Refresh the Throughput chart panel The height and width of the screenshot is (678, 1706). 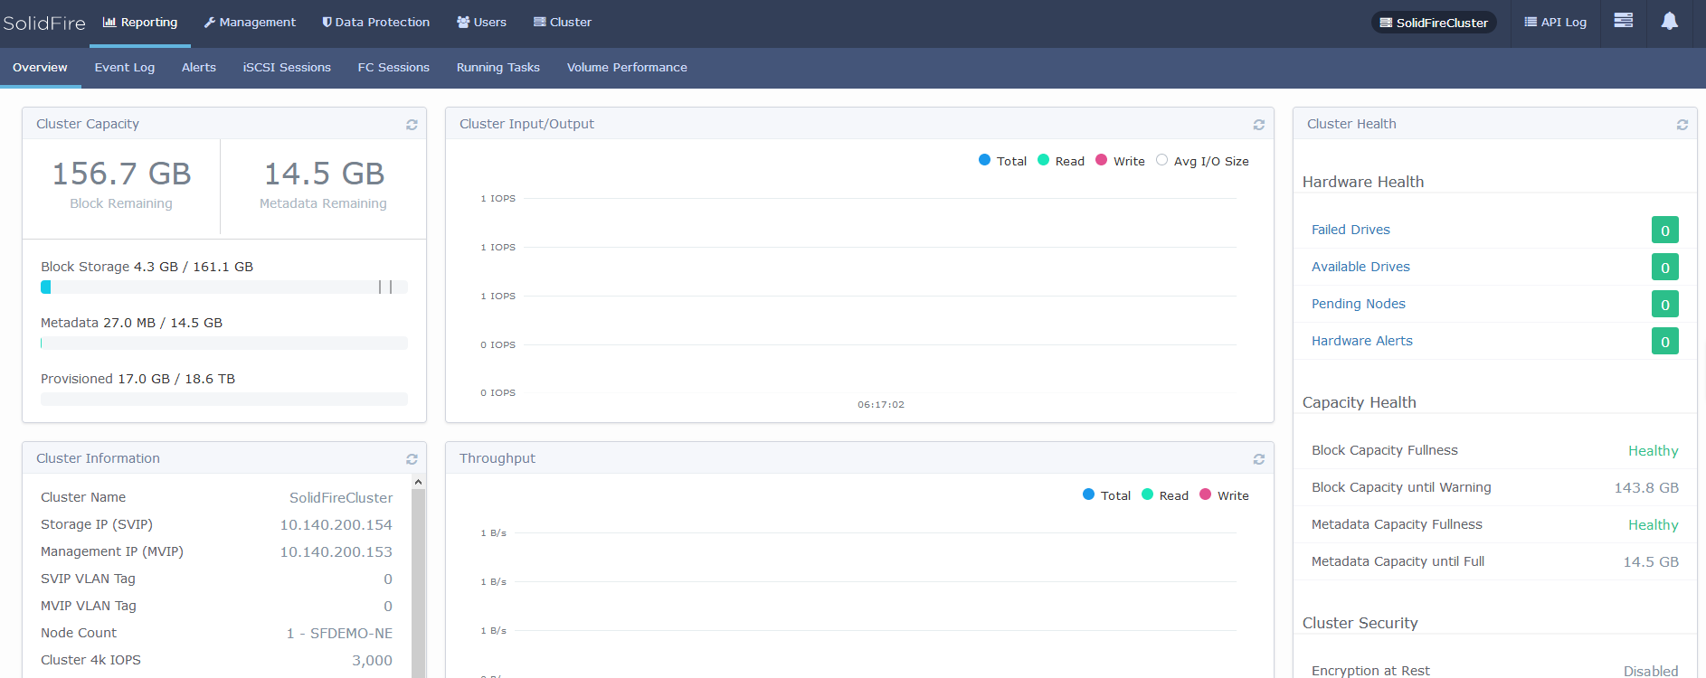click(x=1258, y=459)
